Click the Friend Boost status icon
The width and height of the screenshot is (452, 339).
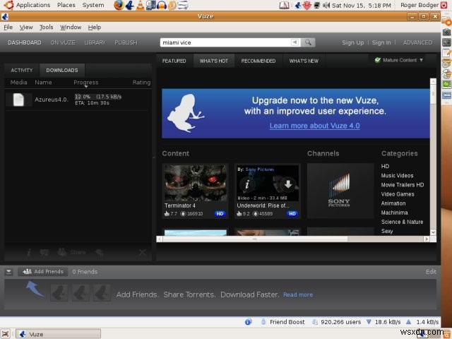263,322
